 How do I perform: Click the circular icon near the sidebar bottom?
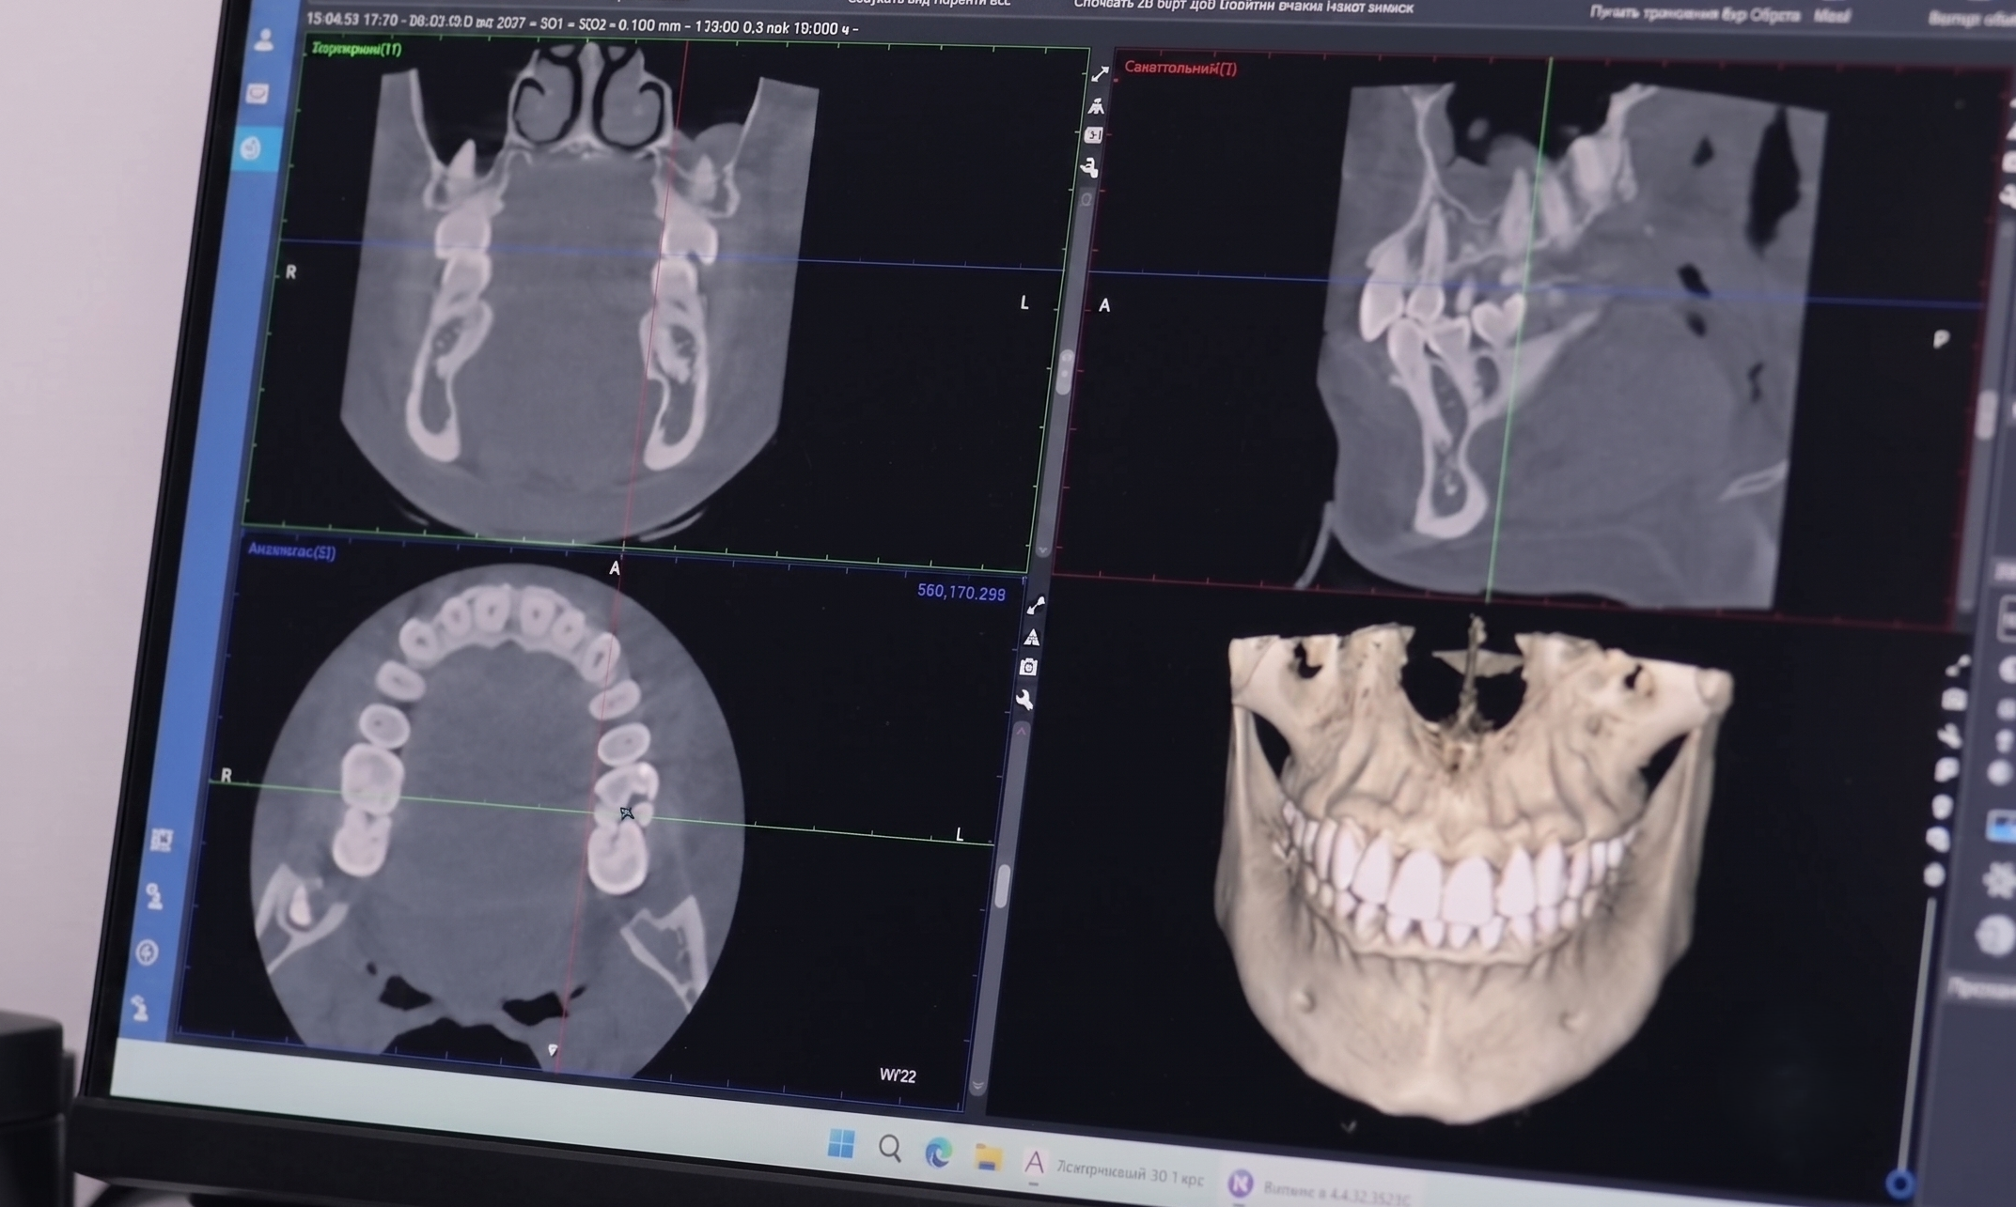(x=147, y=952)
